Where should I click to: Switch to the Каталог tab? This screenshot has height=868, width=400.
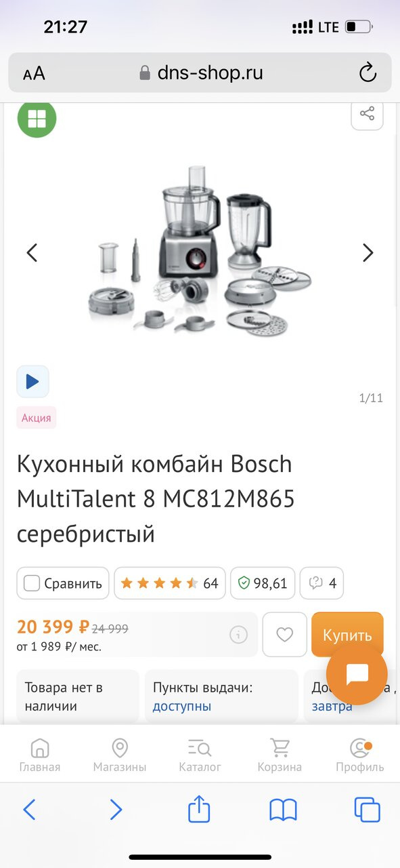click(200, 756)
